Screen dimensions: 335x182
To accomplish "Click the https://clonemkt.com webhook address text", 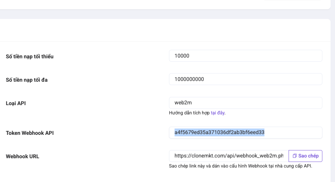I will click(229, 156).
